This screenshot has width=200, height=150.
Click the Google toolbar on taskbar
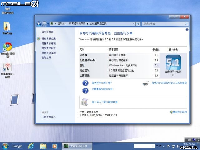17,146
